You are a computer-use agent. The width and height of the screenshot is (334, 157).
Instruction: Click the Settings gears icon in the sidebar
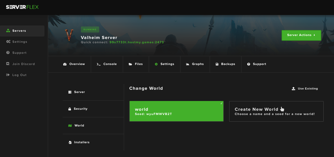click(8, 42)
